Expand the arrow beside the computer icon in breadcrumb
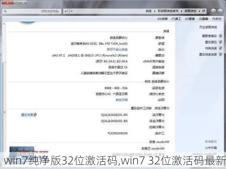The image size is (226, 169). 199,11
